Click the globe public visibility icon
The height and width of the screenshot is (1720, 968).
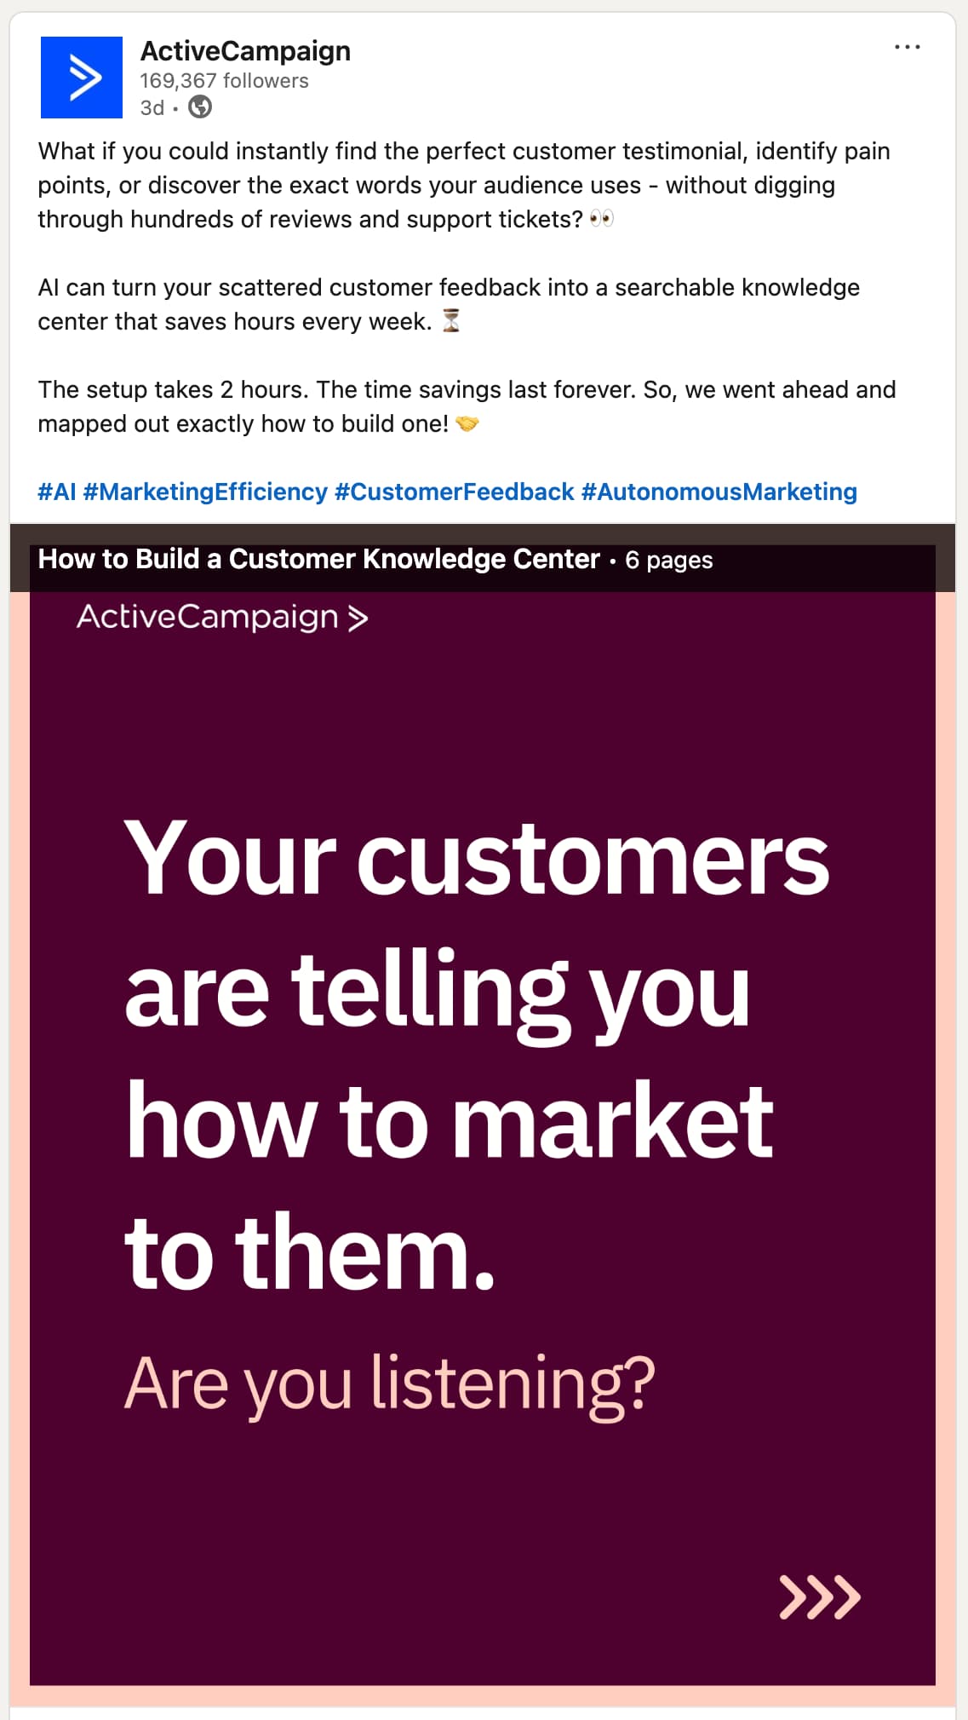click(x=198, y=108)
